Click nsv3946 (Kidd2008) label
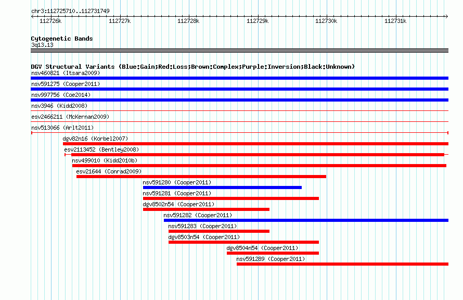The image size is (463, 300). [x=59, y=106]
